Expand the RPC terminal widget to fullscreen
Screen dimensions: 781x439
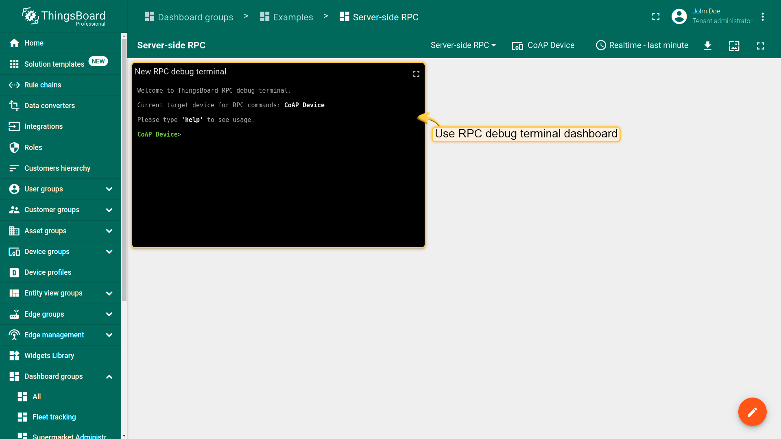point(416,74)
